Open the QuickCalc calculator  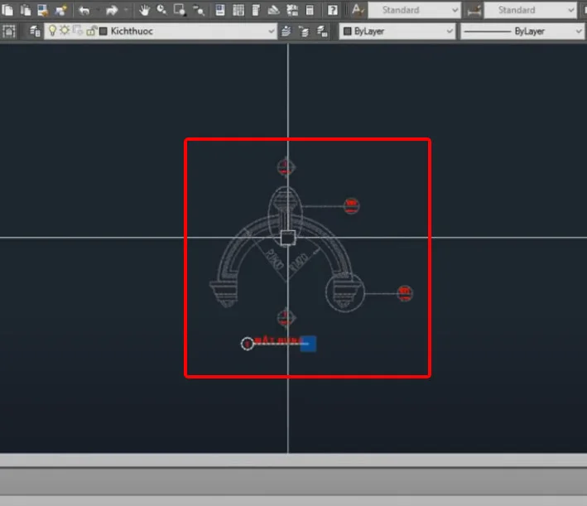310,10
